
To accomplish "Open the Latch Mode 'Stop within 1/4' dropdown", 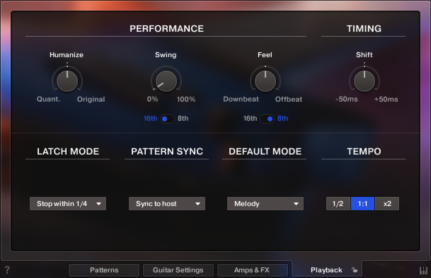I will pyautogui.click(x=68, y=204).
